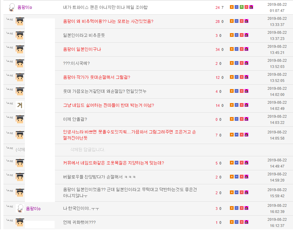Image resolution: width=293 pixels, height=230 pixels.
Task: Downvote the comment '언제 귀화했어???'
Action: click(x=236, y=222)
